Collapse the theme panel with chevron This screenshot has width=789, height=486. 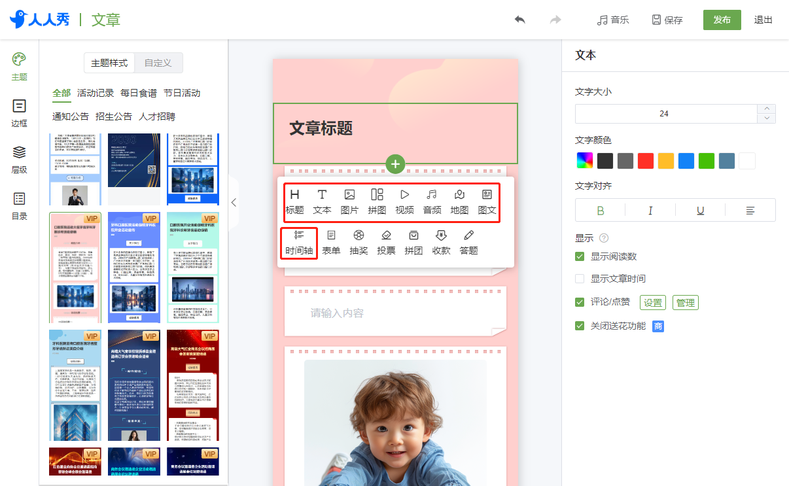(234, 203)
